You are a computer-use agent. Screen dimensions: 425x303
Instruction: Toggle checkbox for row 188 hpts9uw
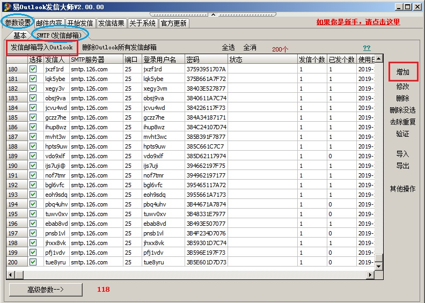coord(33,146)
